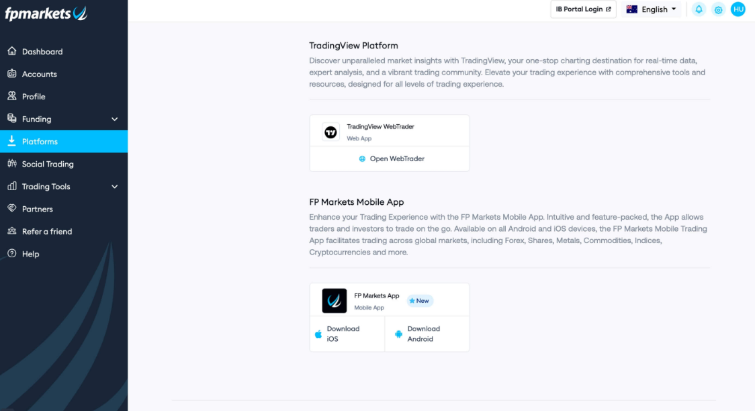The height and width of the screenshot is (411, 755).
Task: Click the FP Markets App logo thumbnail
Action: point(334,301)
